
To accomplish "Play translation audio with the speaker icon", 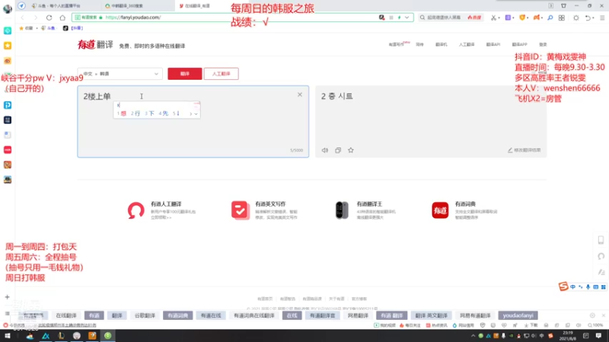I will [325, 150].
